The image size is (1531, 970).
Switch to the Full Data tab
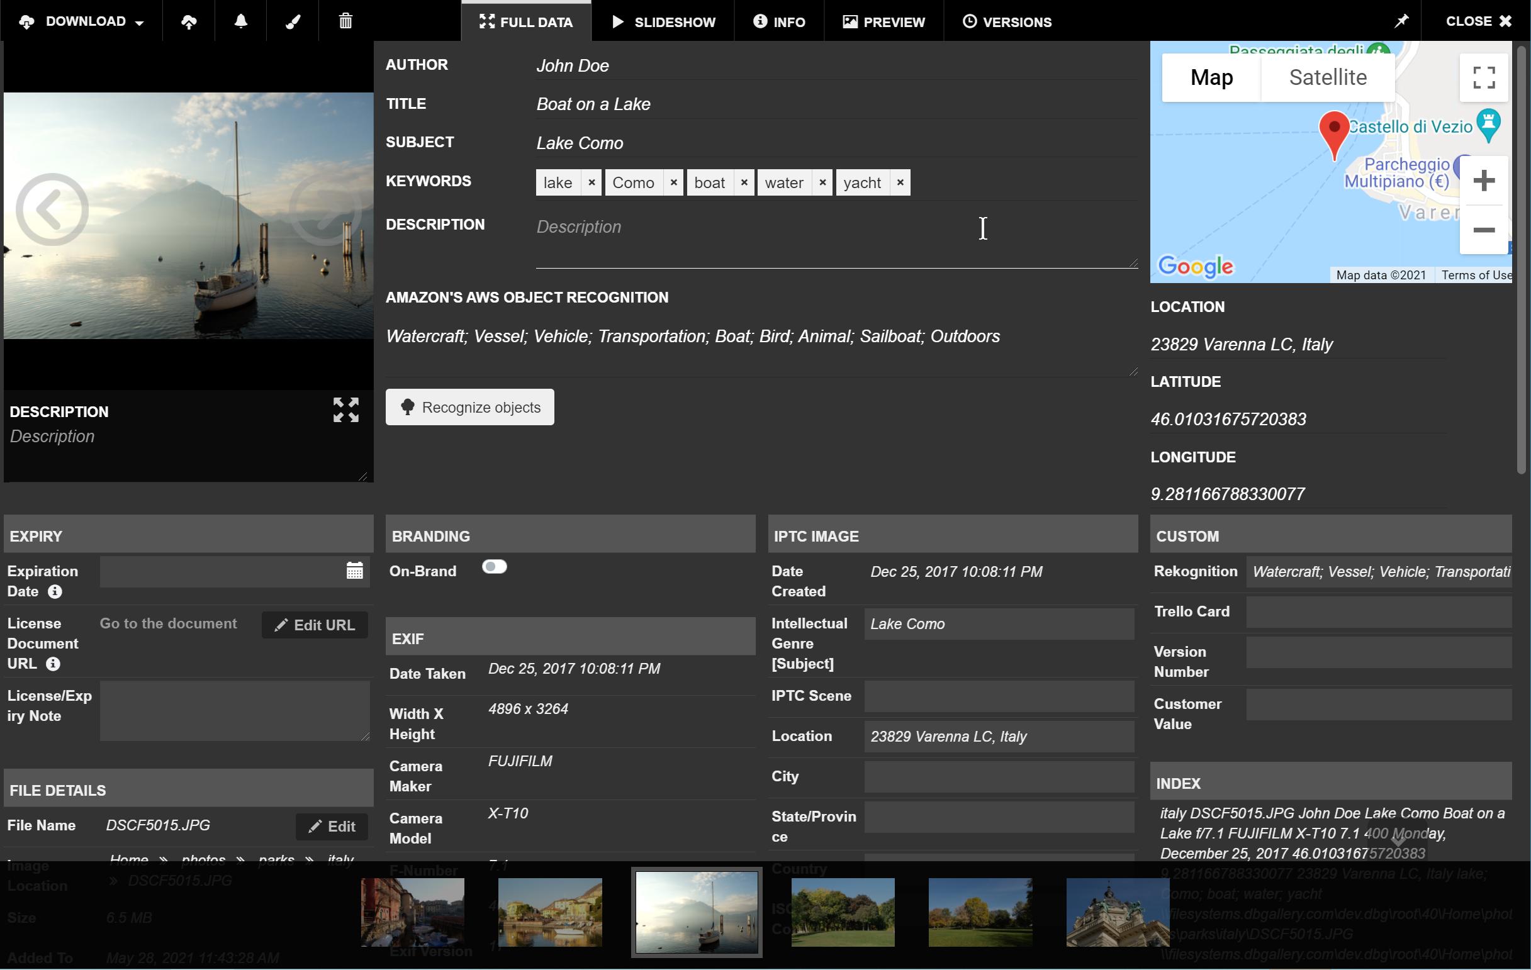(x=526, y=21)
